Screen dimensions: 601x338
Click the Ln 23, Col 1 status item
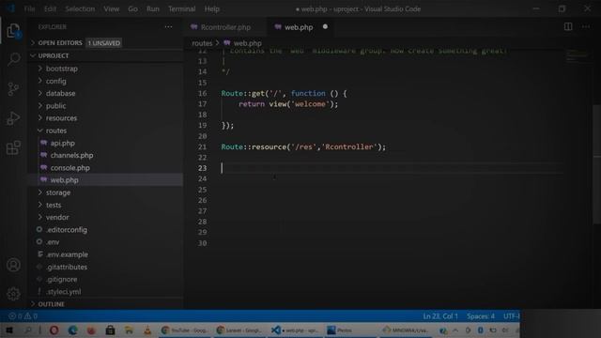coord(440,316)
